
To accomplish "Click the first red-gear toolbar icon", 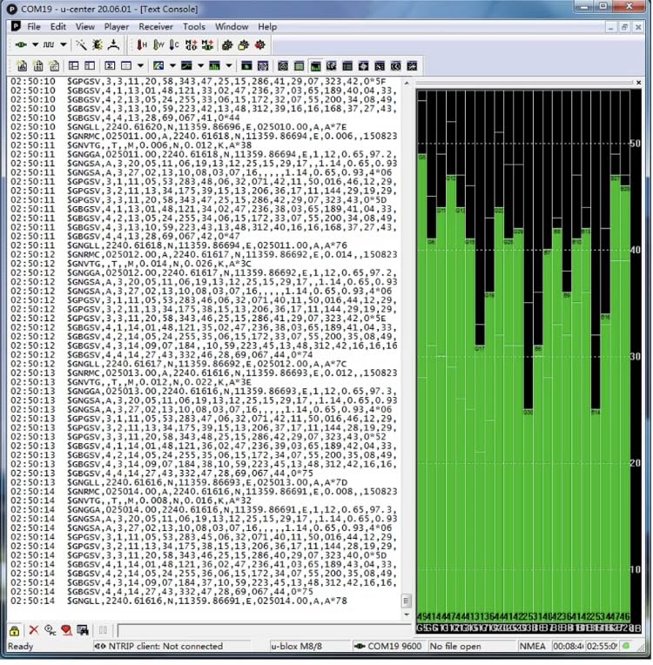I will tap(227, 44).
